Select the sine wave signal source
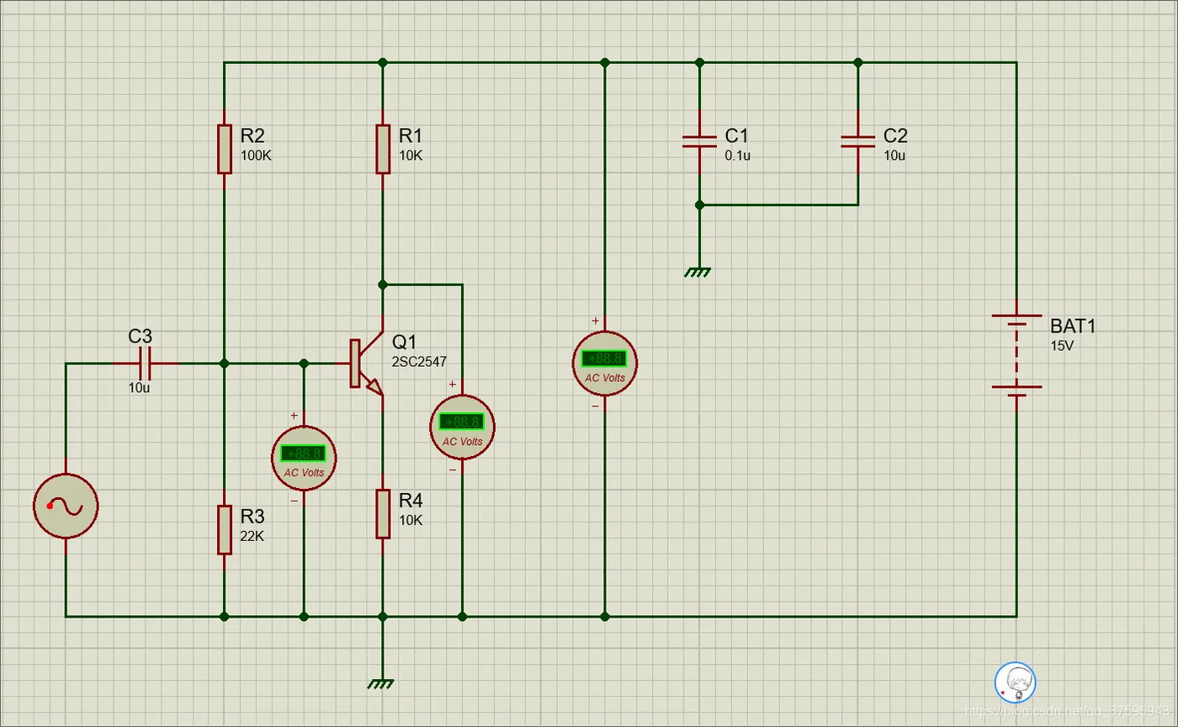This screenshot has height=727, width=1178. pos(66,506)
